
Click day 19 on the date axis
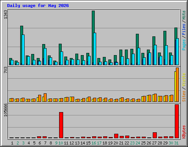point(110,143)
